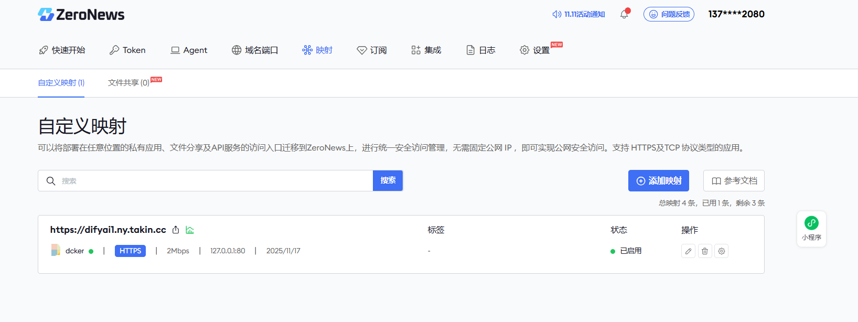This screenshot has width=858, height=322.
Task: Select the 自定义映射 tab
Action: click(x=61, y=83)
